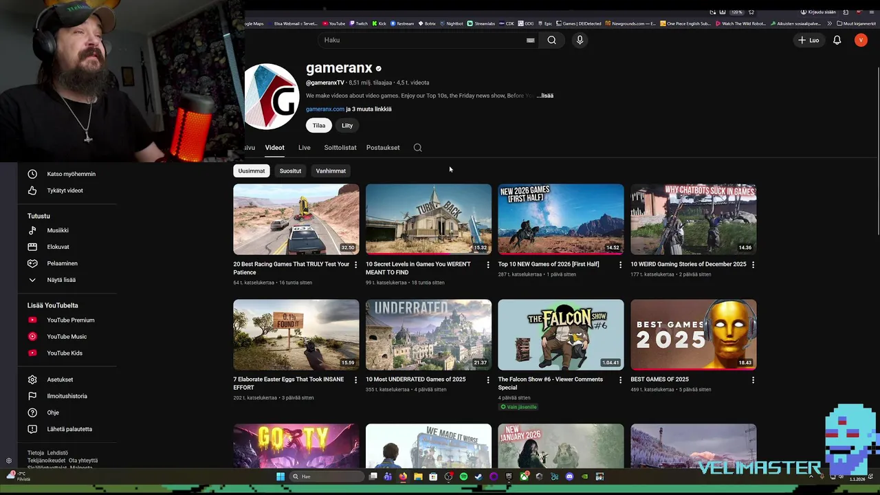The width and height of the screenshot is (880, 495).
Task: Switch to the Live tab
Action: coord(304,147)
